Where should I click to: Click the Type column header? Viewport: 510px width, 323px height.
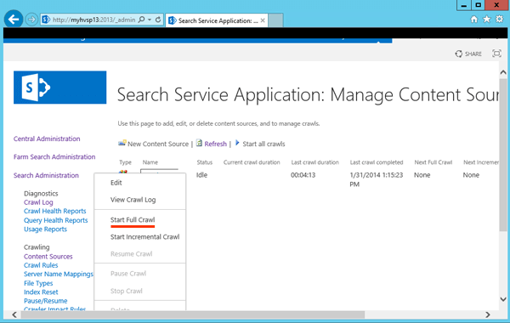125,162
